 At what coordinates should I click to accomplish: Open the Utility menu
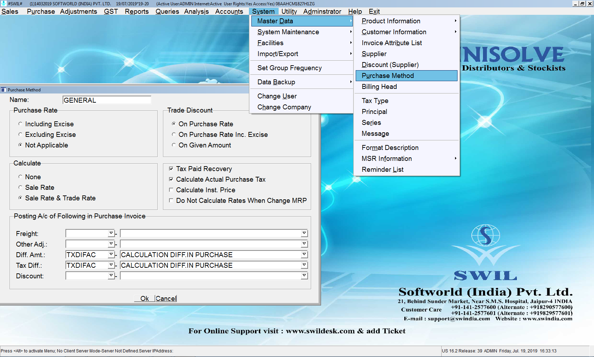point(289,12)
